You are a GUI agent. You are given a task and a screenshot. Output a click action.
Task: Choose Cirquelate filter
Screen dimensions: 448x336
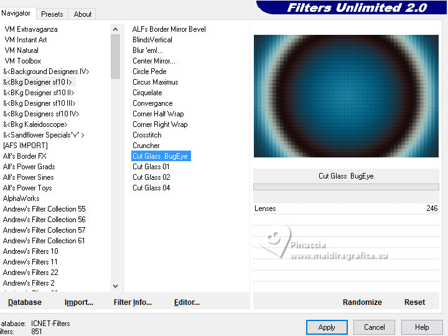click(x=147, y=93)
